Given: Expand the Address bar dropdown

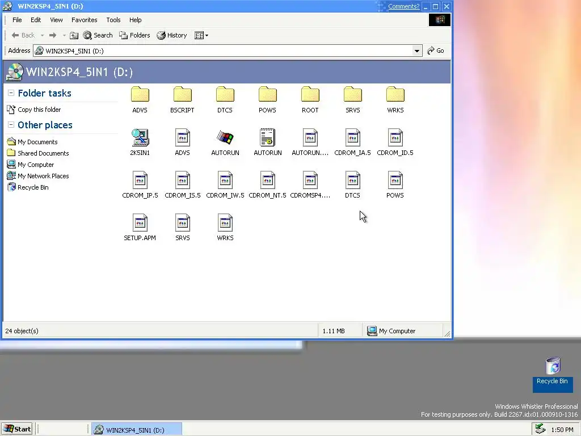Looking at the screenshot, I should [417, 51].
